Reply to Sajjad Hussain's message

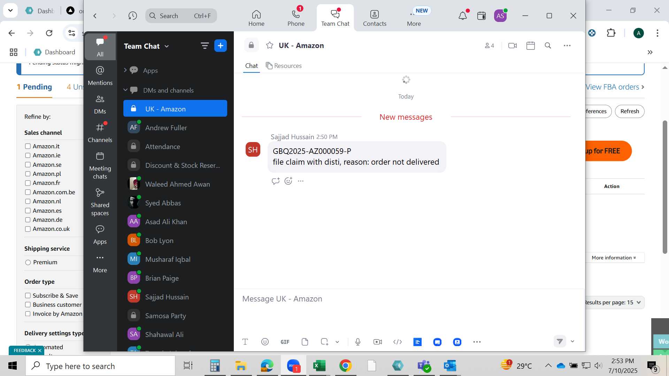[276, 181]
